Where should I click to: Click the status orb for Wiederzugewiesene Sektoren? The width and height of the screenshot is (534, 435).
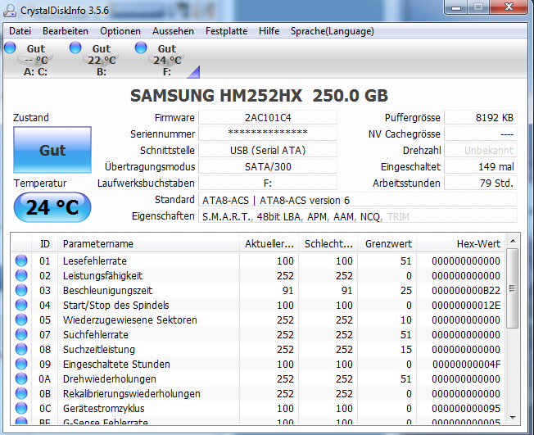coord(21,319)
